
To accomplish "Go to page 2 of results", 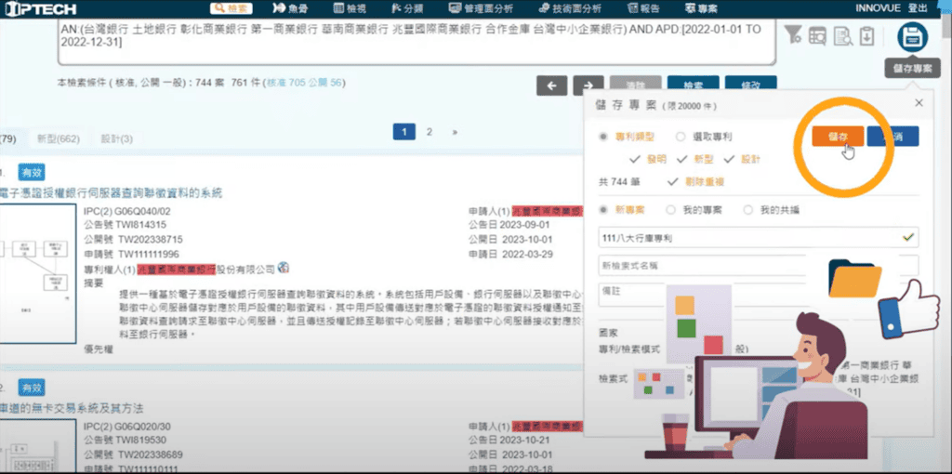I will coord(429,132).
